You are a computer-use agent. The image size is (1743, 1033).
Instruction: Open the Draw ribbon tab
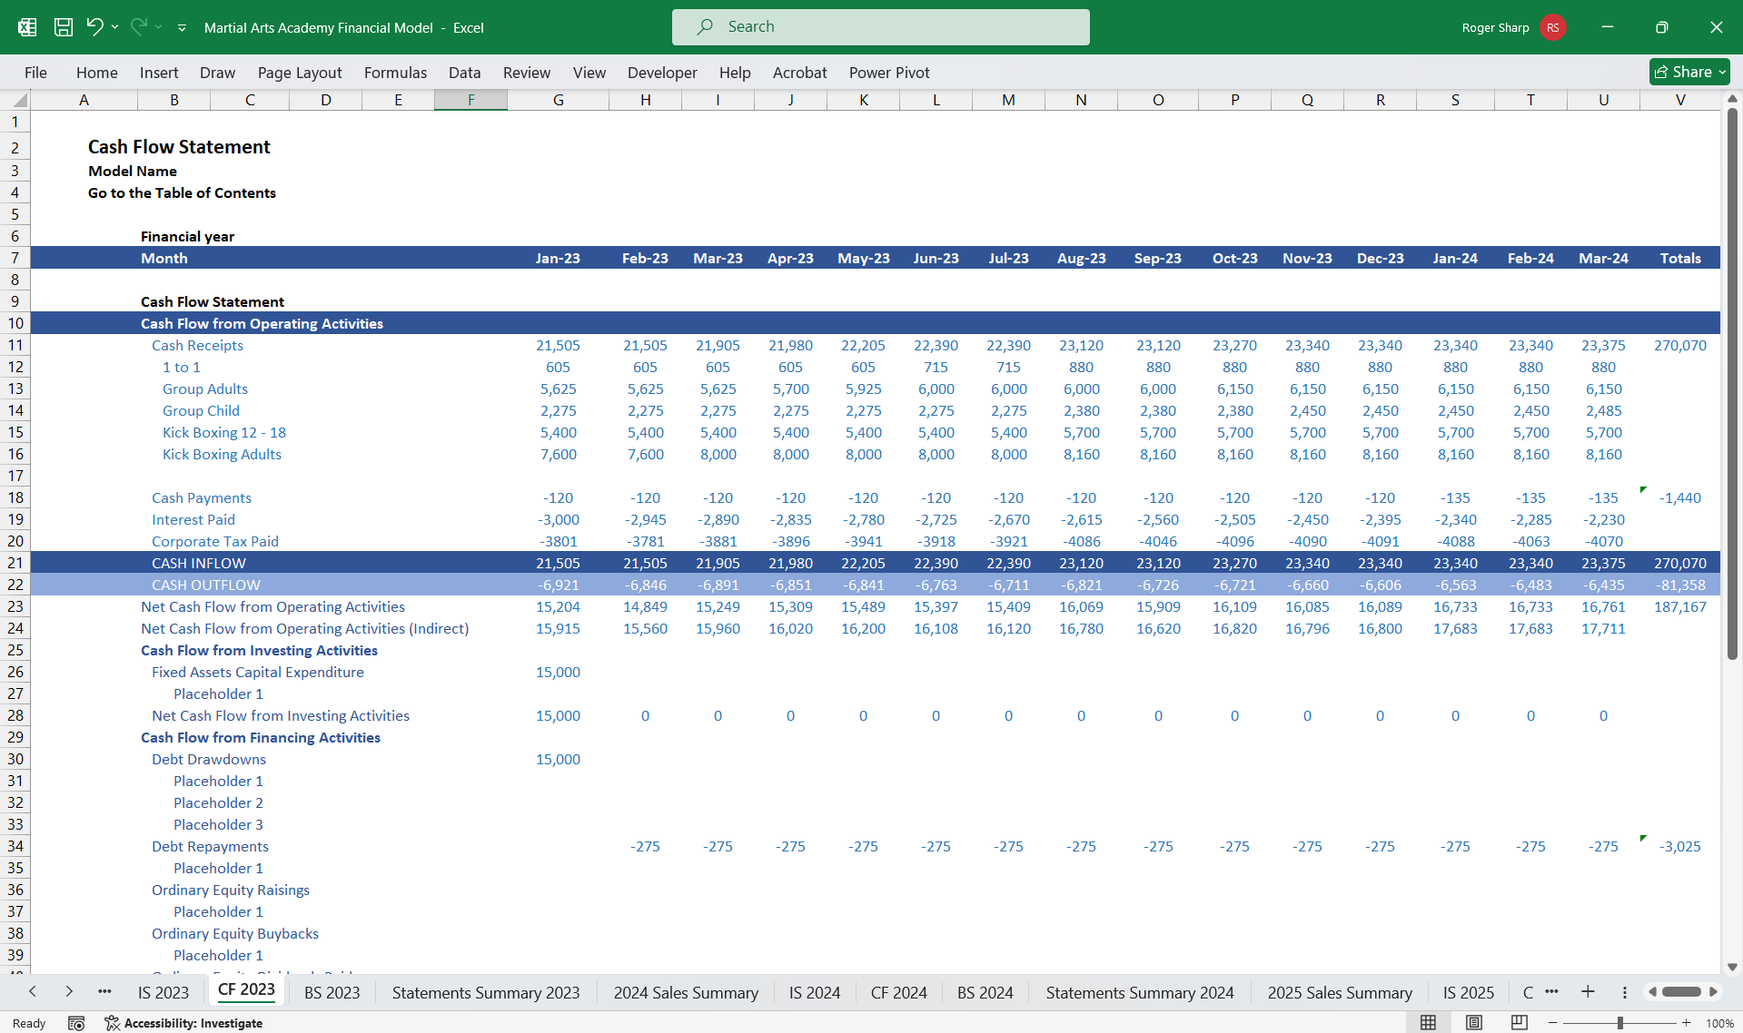(217, 73)
